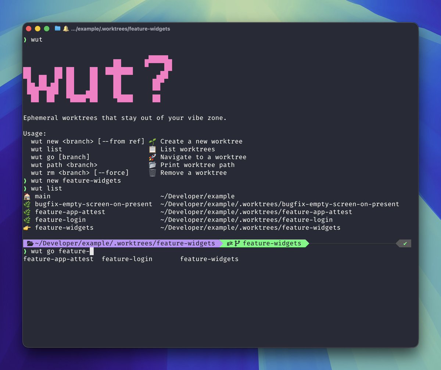The width and height of the screenshot is (441, 370).
Task: Click the rocket emoji beside Navigate to a worktree
Action: pos(153,157)
